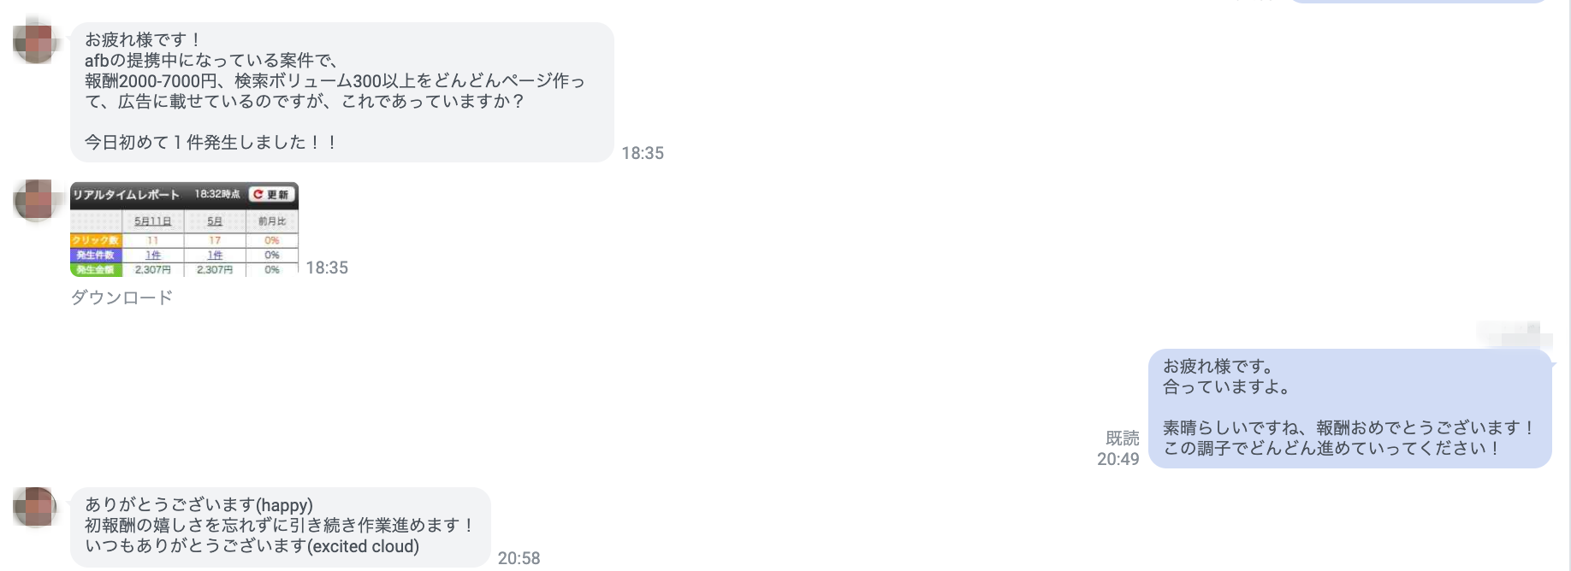The height and width of the screenshot is (571, 1571).
Task: Click the 1件 link under 5月 column
Action: coord(214,255)
